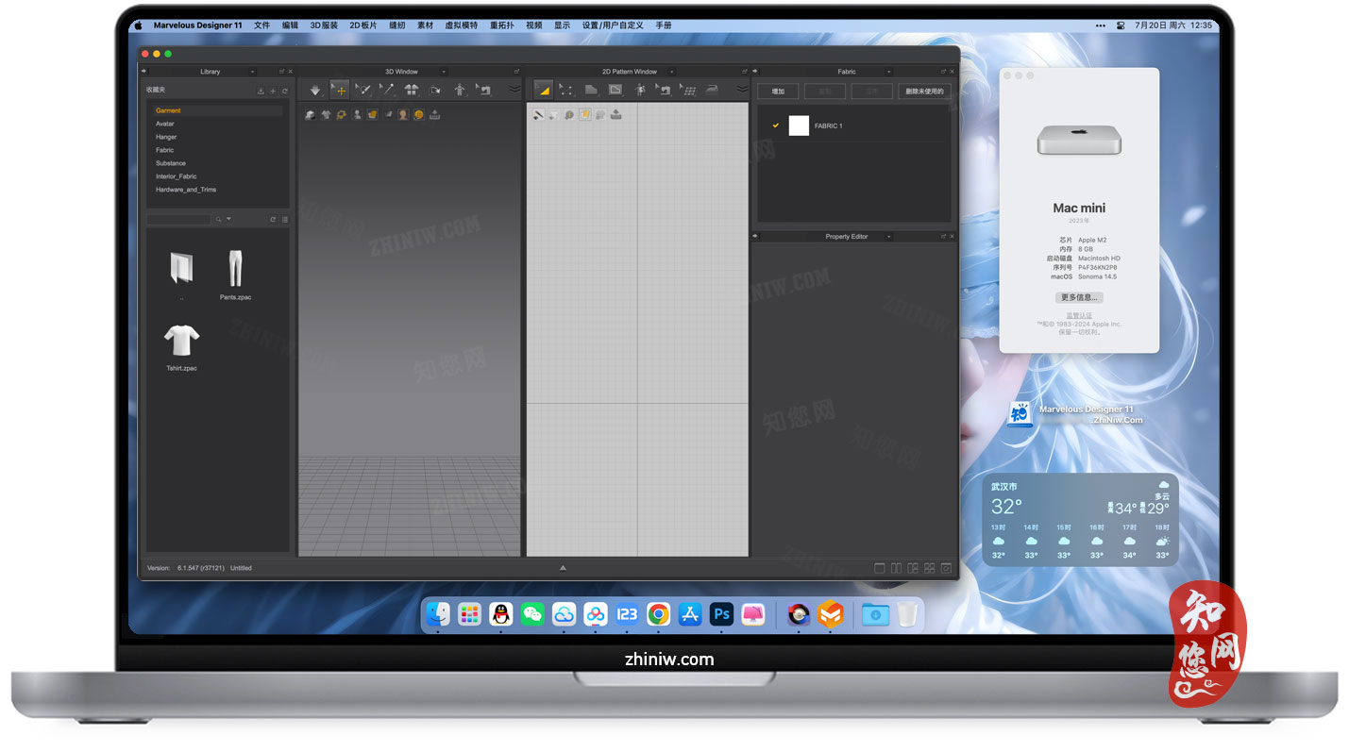
Task: Add a favorite folder with plus icon
Action: (x=273, y=92)
